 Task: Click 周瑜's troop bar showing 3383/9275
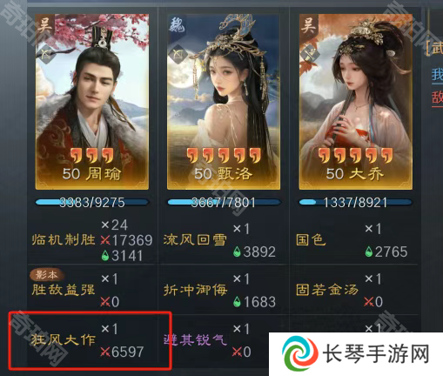[x=92, y=202]
